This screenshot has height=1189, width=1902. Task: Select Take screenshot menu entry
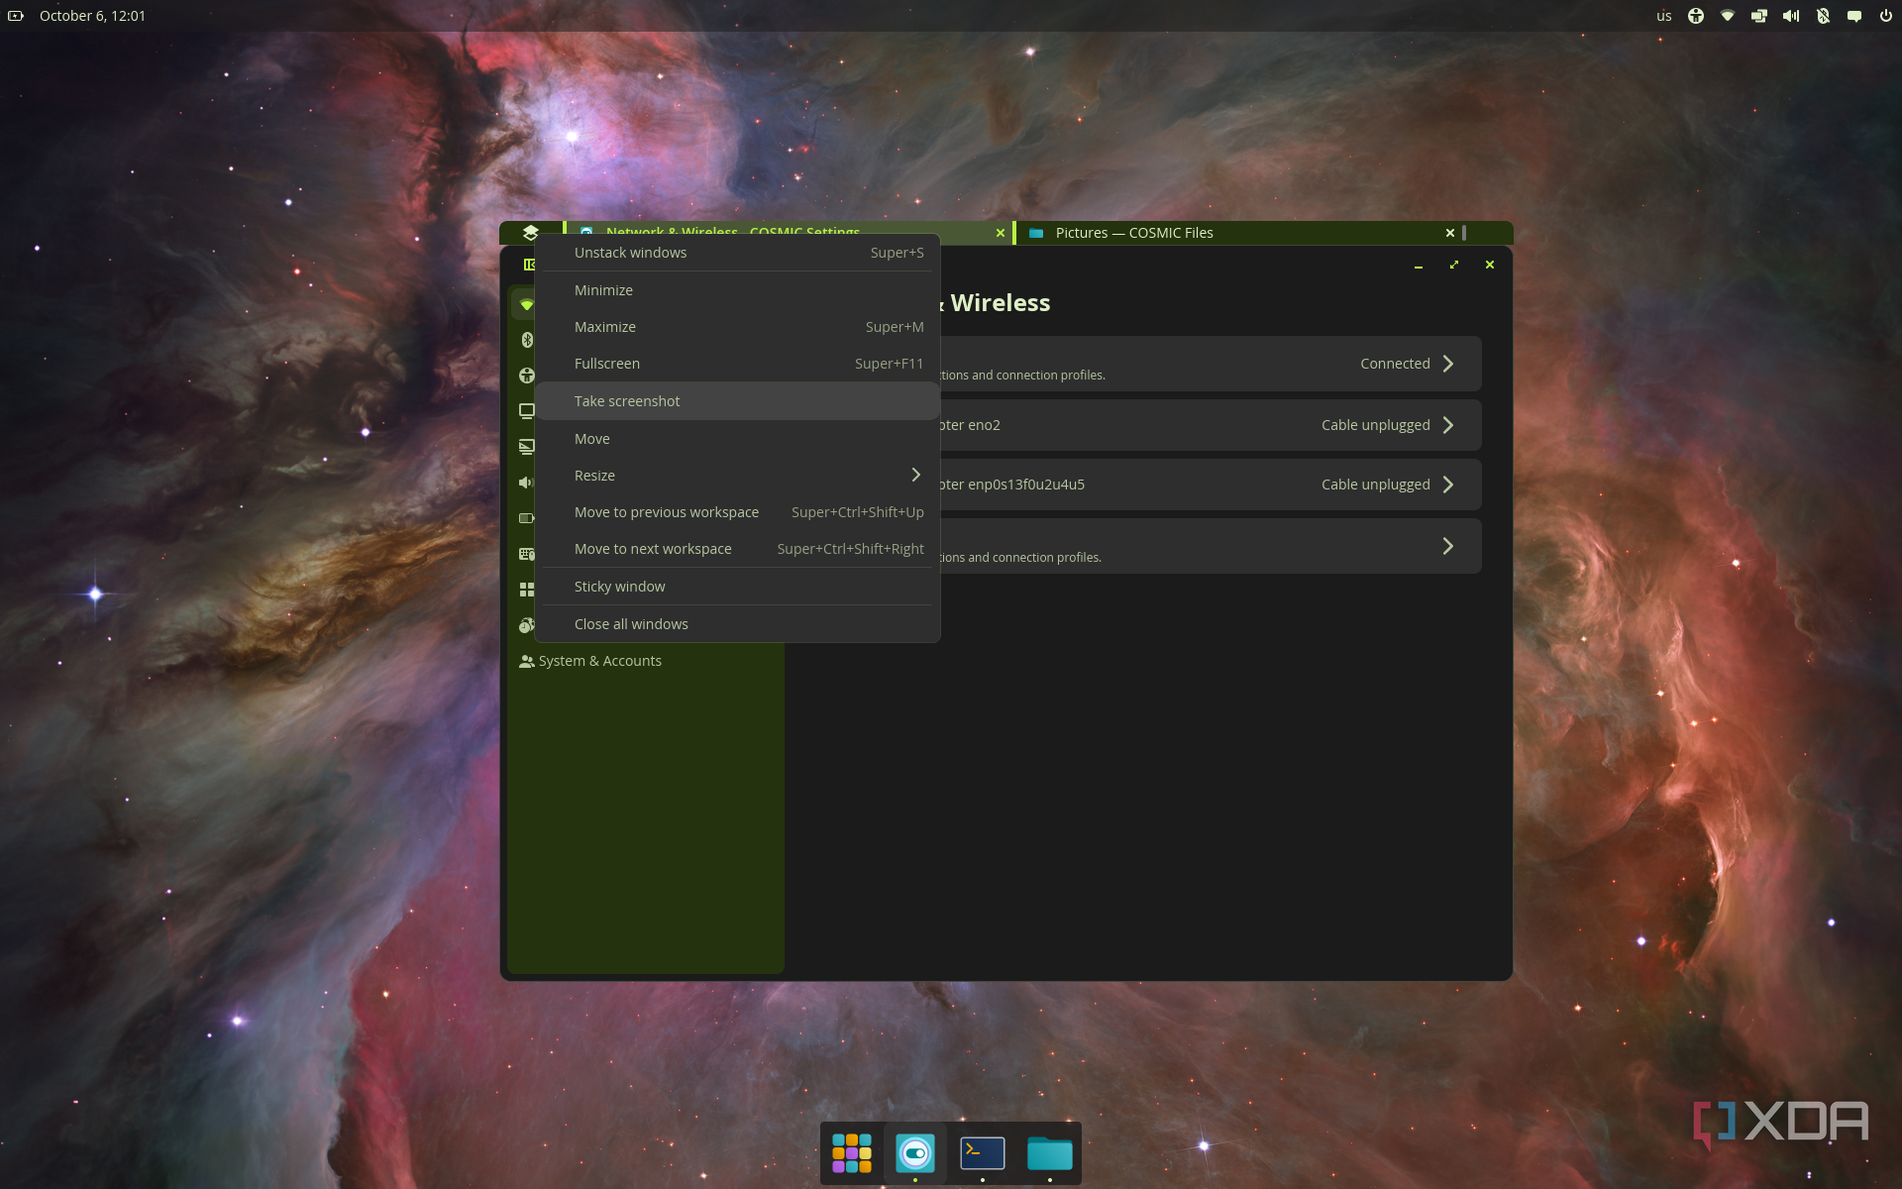coord(737,401)
